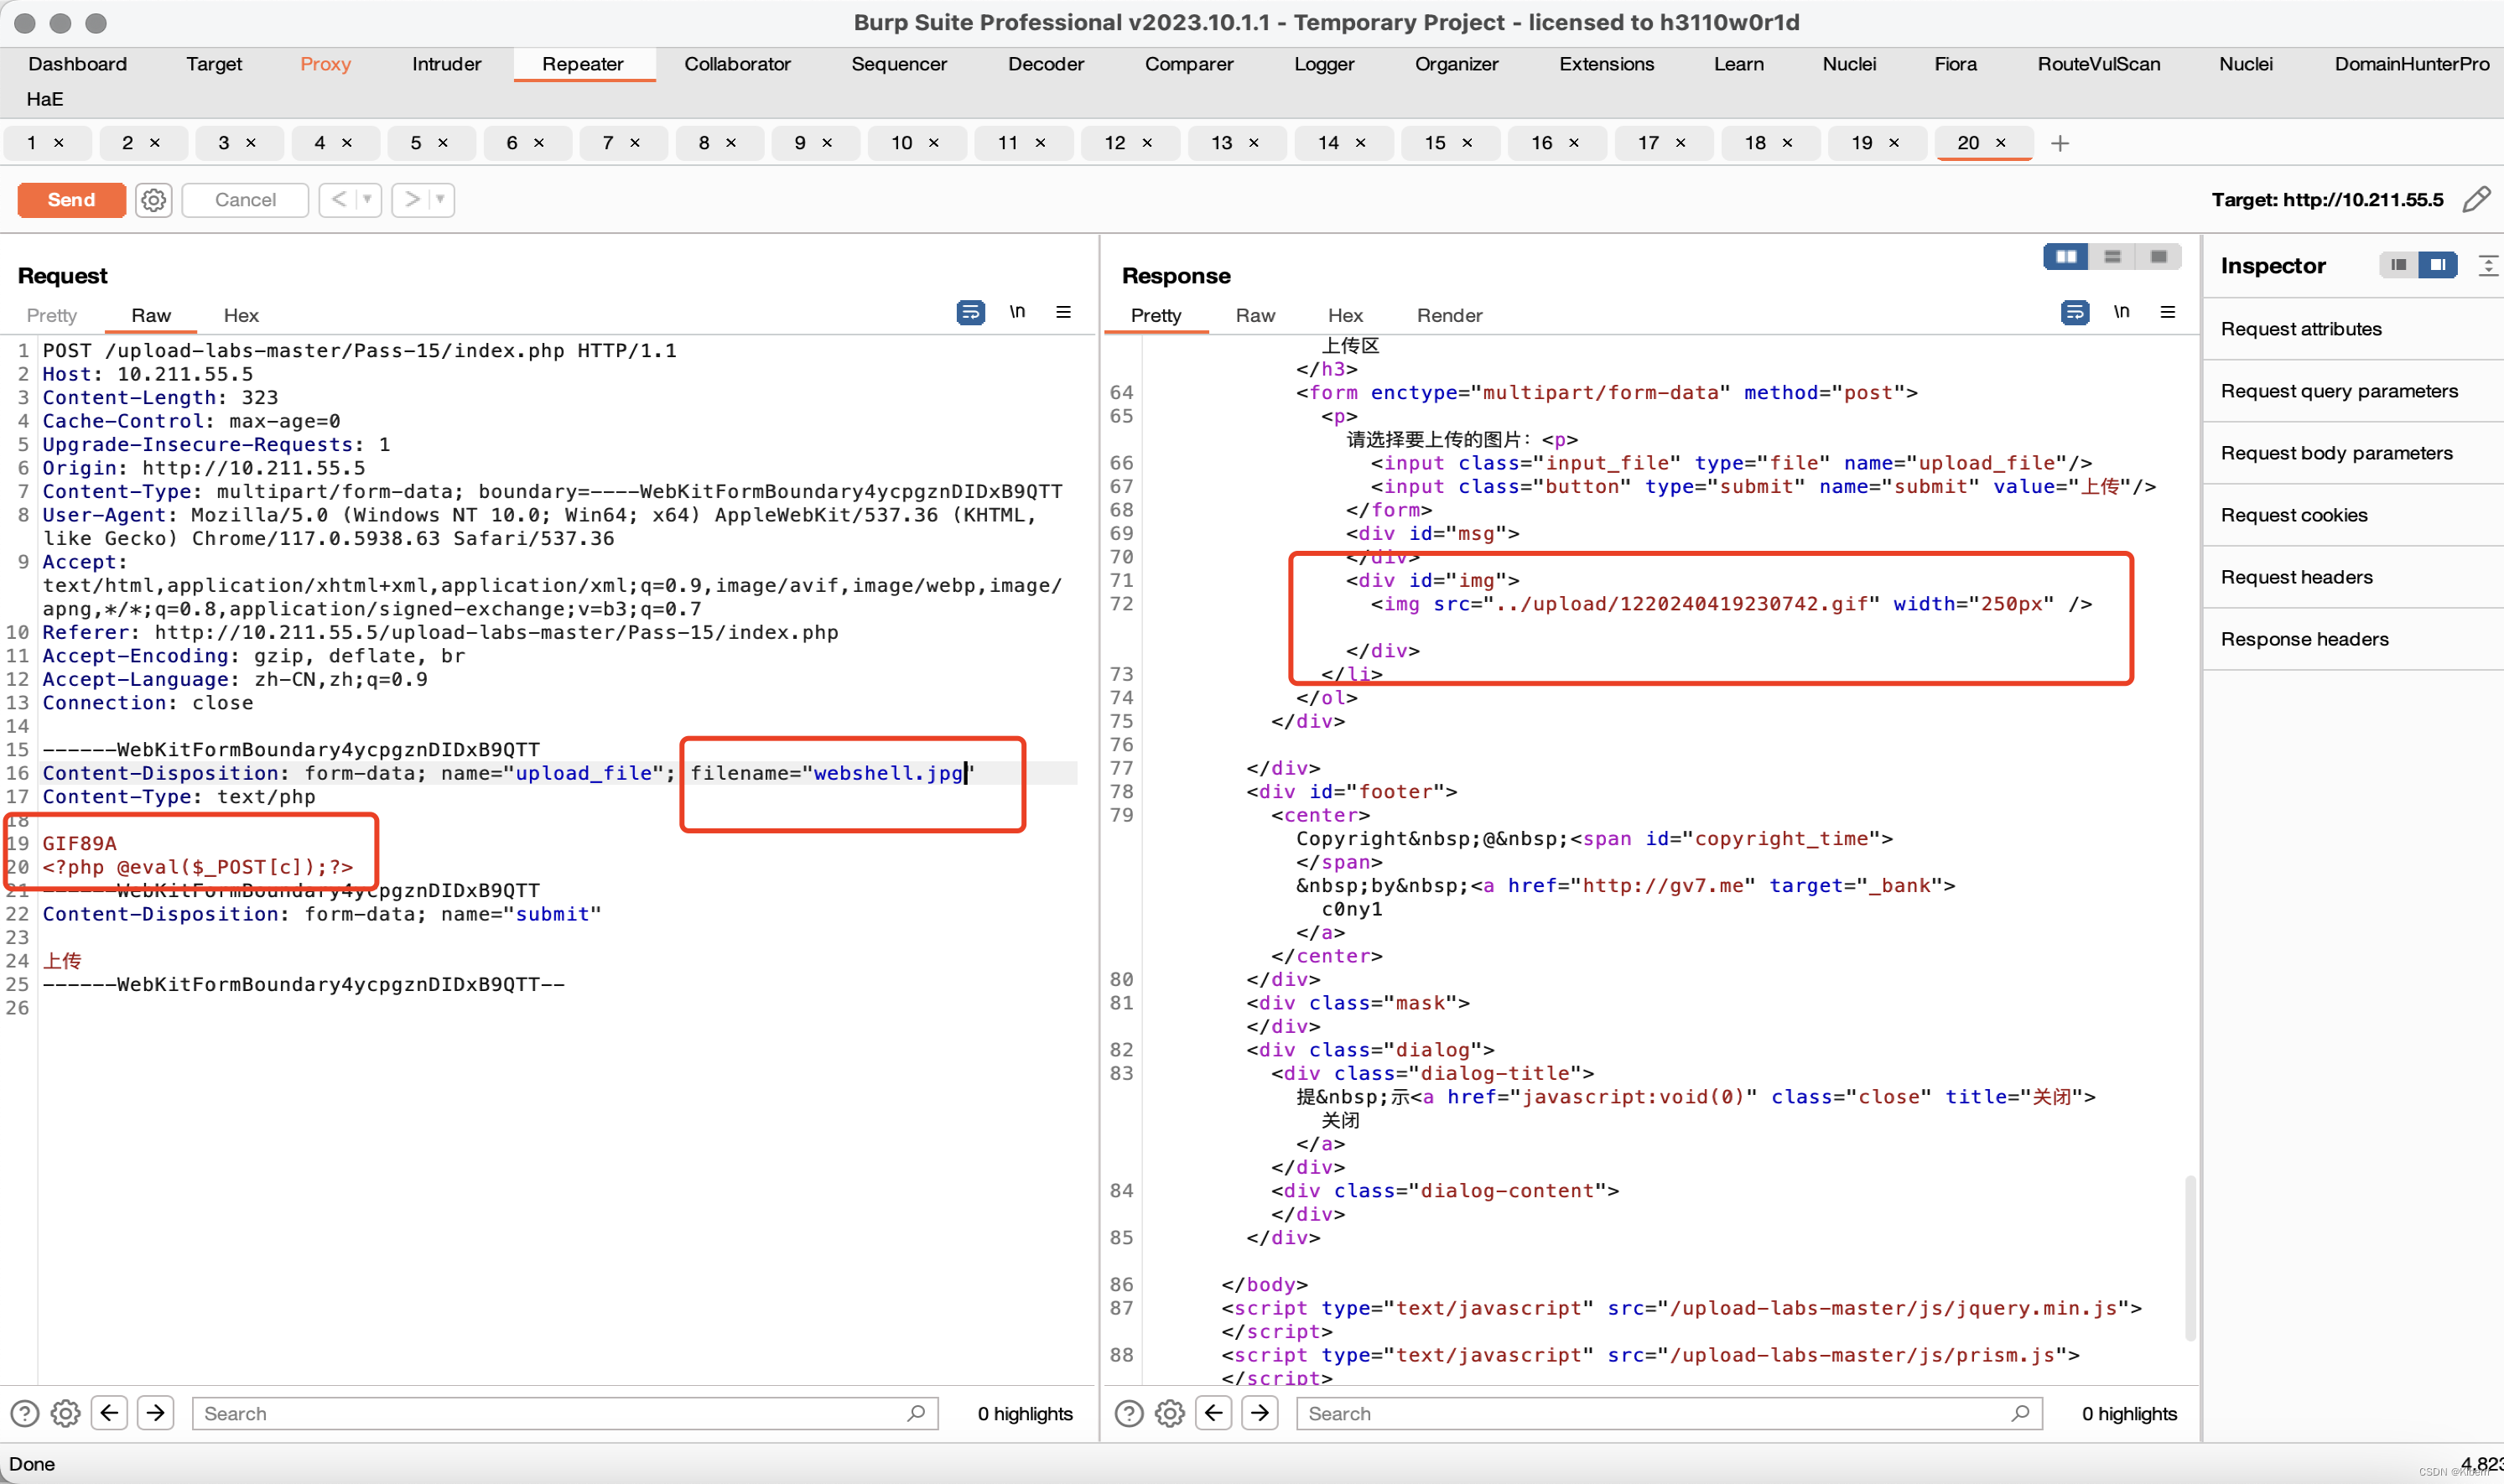Open Repeater settings gear beside Send
This screenshot has width=2504, height=1484.
[153, 200]
